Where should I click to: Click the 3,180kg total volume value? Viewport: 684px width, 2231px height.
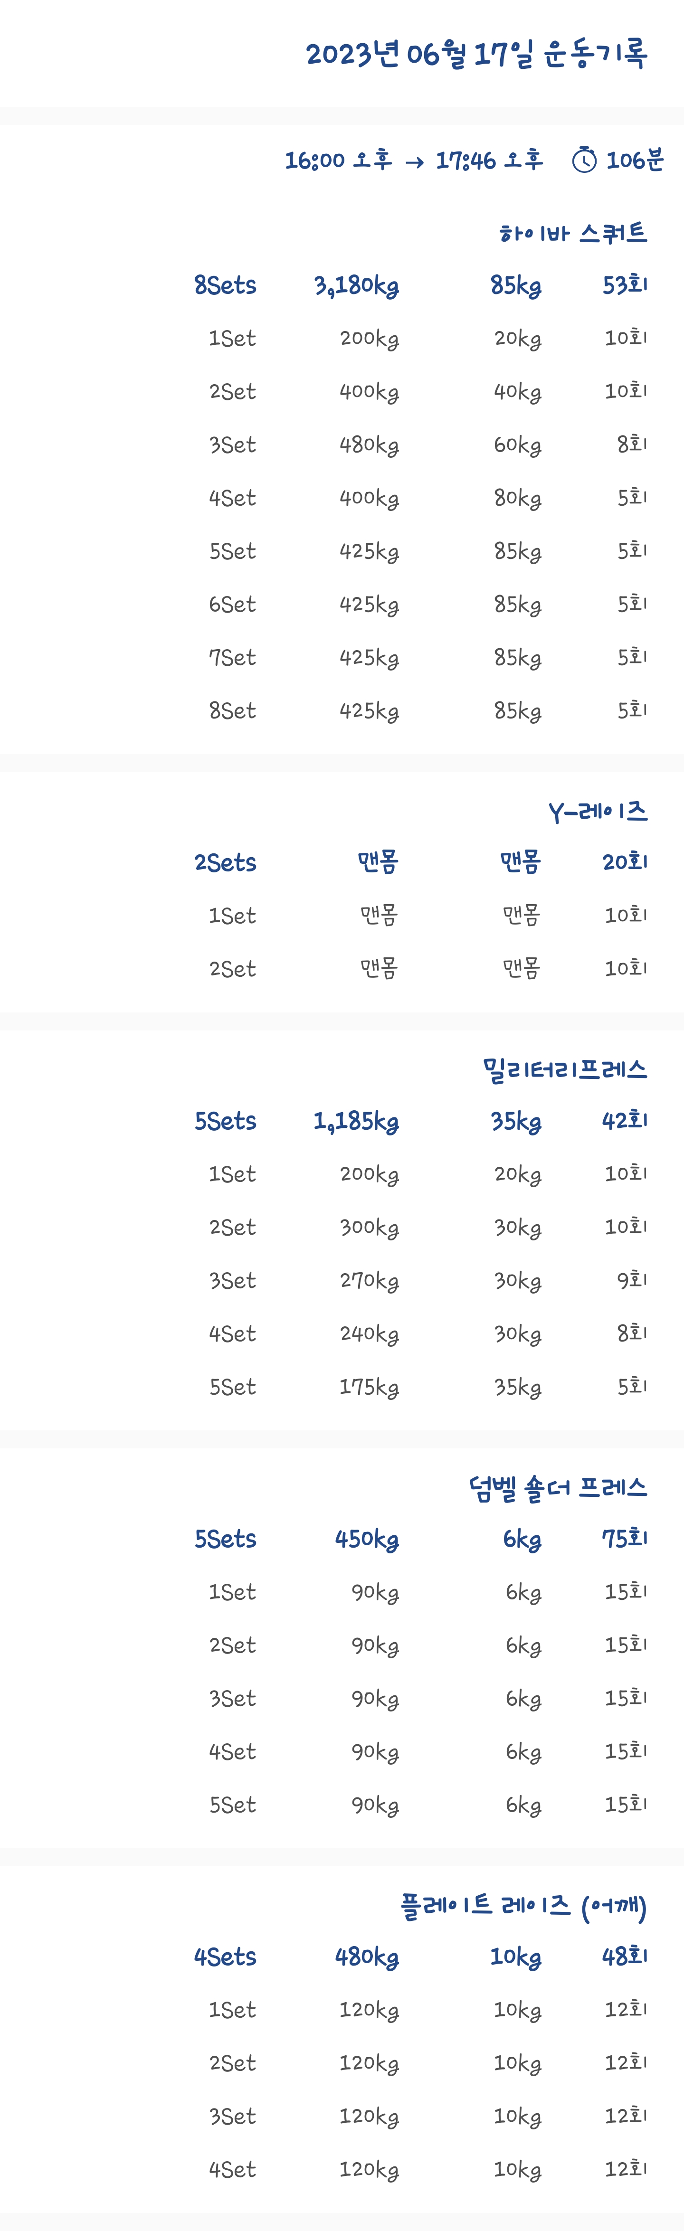(356, 286)
